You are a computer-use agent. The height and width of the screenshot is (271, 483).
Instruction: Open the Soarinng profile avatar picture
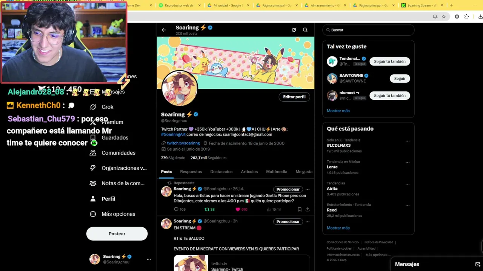point(180,88)
